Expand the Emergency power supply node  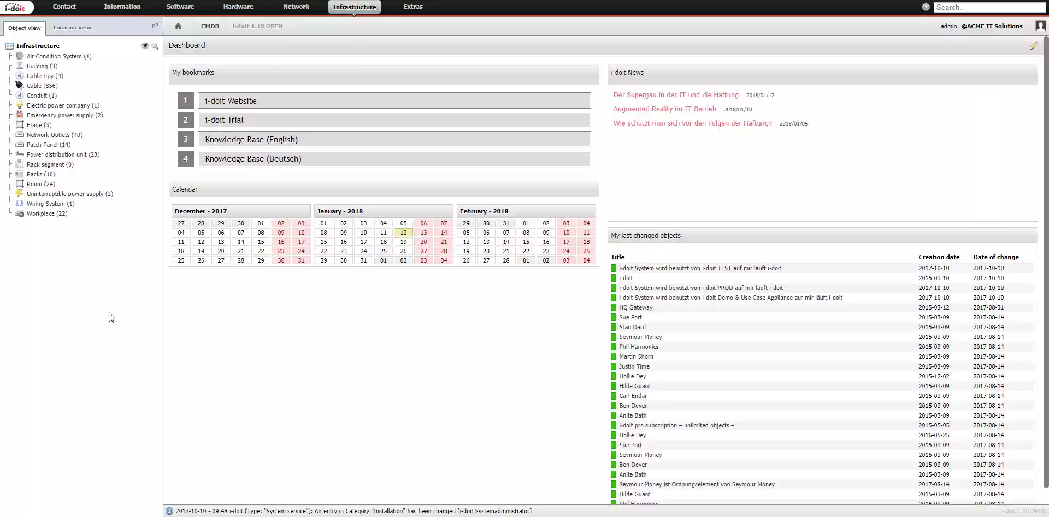tap(65, 115)
